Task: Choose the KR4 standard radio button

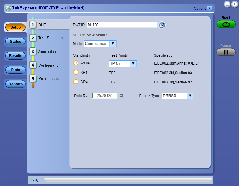Action: pos(76,73)
